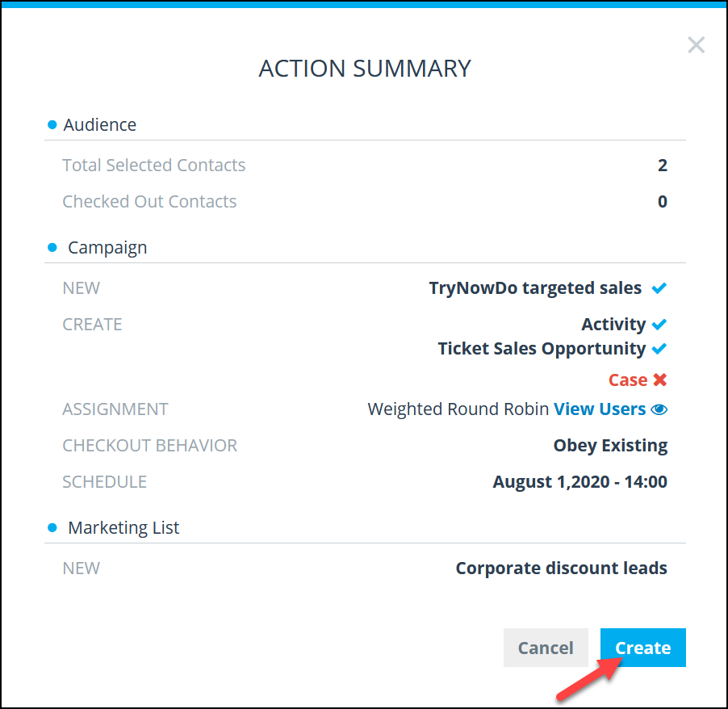728x709 pixels.
Task: Click the Corporate discount leads list name
Action: tap(561, 568)
